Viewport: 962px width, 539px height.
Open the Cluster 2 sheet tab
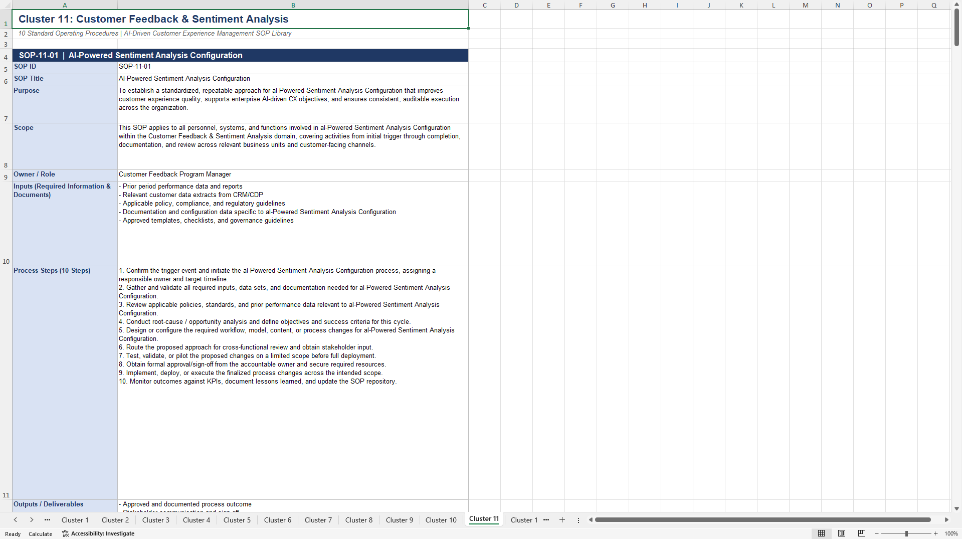pyautogui.click(x=115, y=520)
